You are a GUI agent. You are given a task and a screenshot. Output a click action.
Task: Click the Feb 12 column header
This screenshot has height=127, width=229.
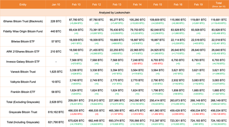pos(97,4)
